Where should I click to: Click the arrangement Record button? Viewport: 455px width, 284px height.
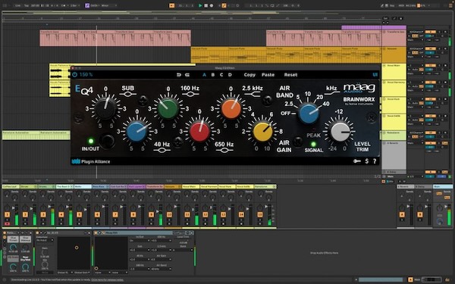click(212, 5)
